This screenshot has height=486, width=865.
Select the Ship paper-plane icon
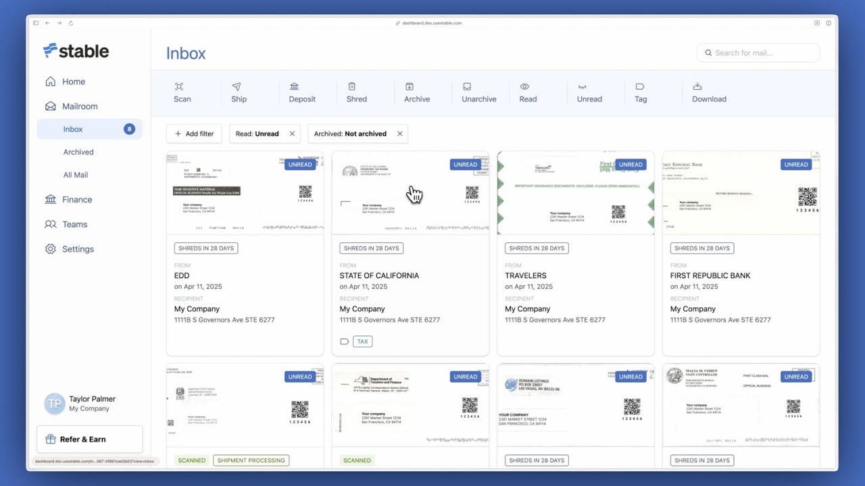click(x=237, y=86)
